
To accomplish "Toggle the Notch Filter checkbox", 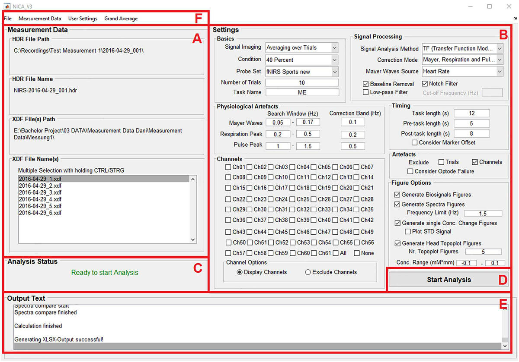I will [425, 84].
